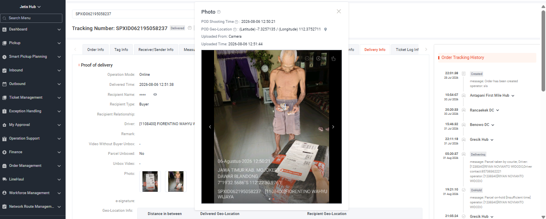Expand Smart Pickup Planning menu

(59, 57)
